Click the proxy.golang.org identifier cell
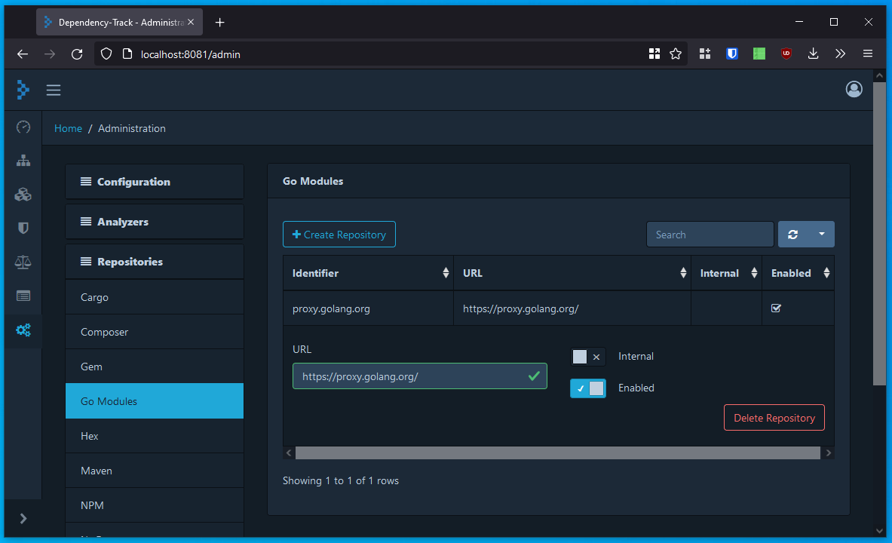The height and width of the screenshot is (543, 892). click(x=369, y=308)
